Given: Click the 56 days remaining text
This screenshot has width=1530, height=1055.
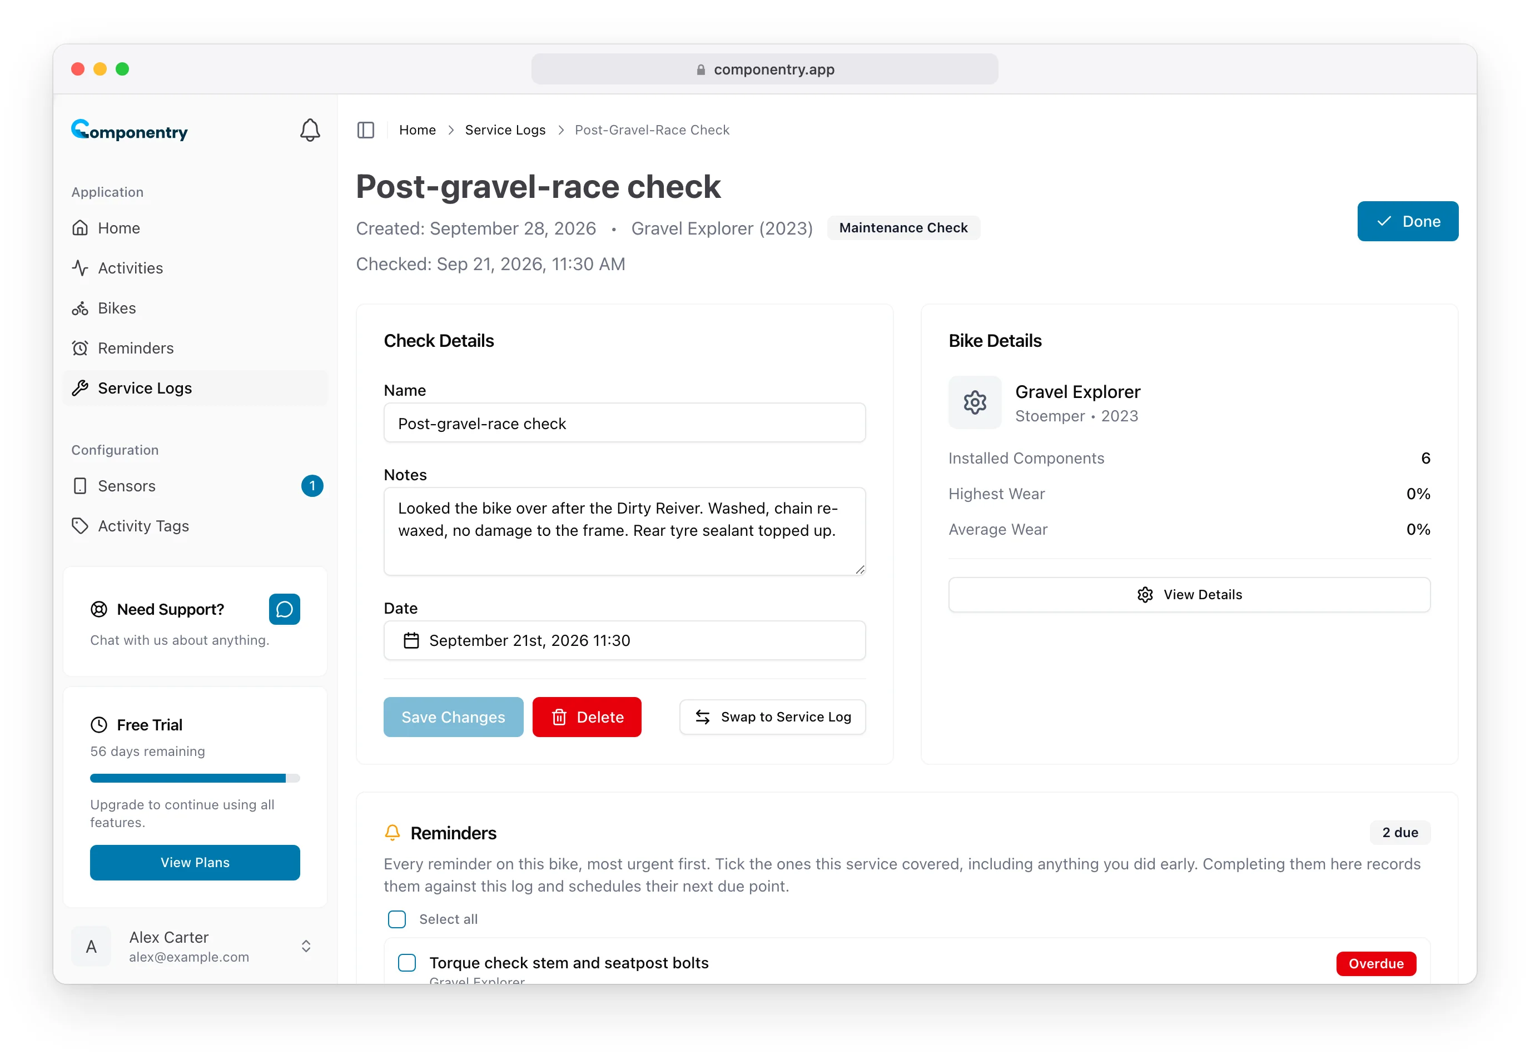Looking at the screenshot, I should [147, 751].
